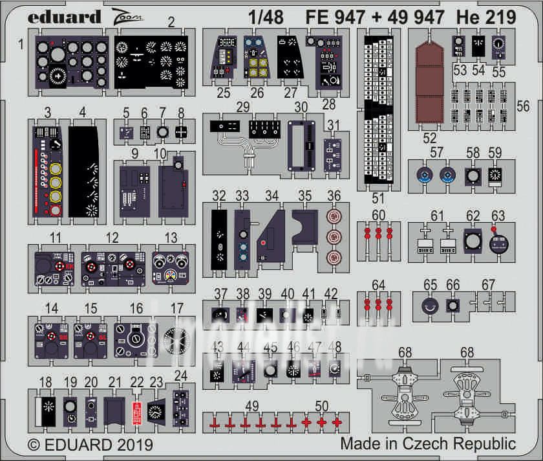The height and width of the screenshot is (461, 543).
Task: Pick part 4 tall black dial strip
Action: click(84, 172)
